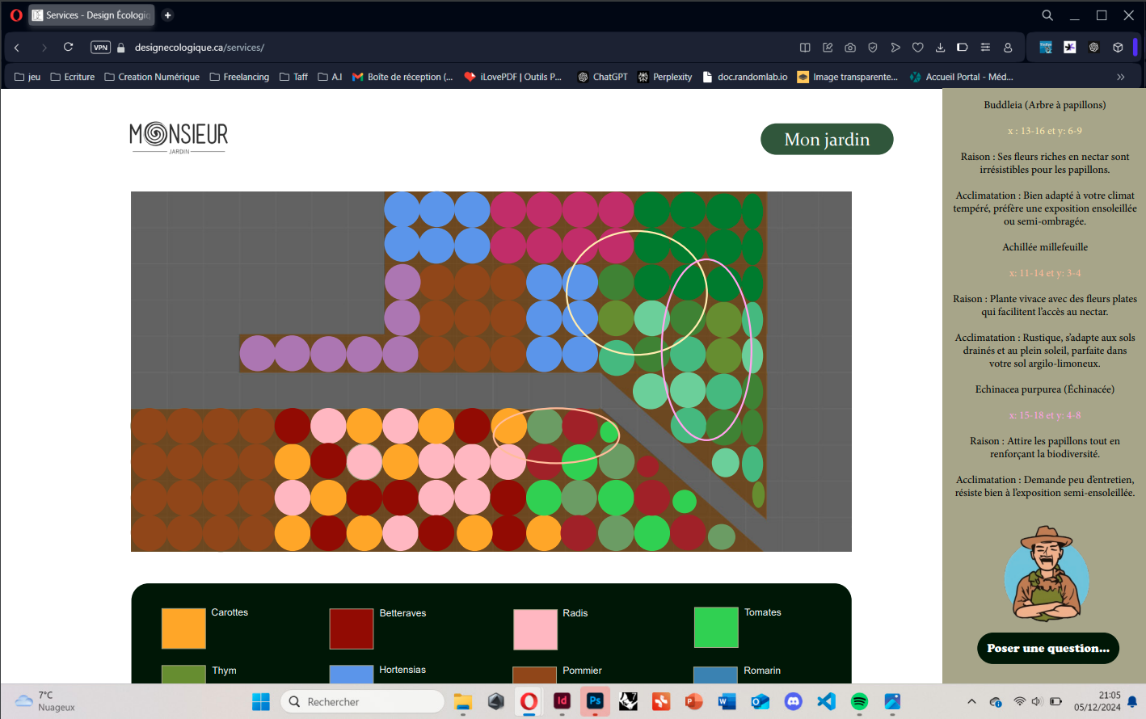Open a new browser tab
The image size is (1146, 719).
tap(167, 15)
